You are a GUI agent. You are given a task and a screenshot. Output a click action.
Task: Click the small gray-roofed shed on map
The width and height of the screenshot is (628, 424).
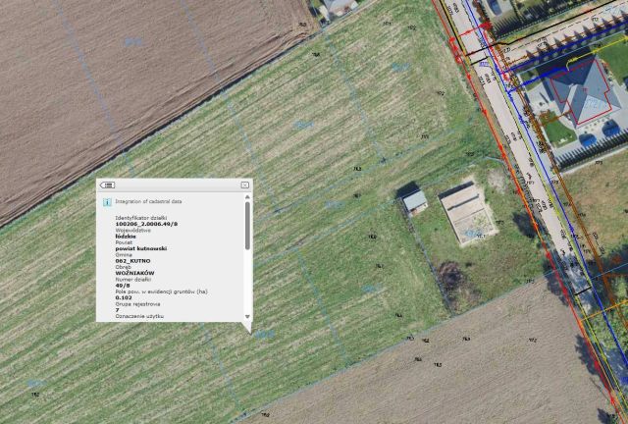click(x=415, y=201)
